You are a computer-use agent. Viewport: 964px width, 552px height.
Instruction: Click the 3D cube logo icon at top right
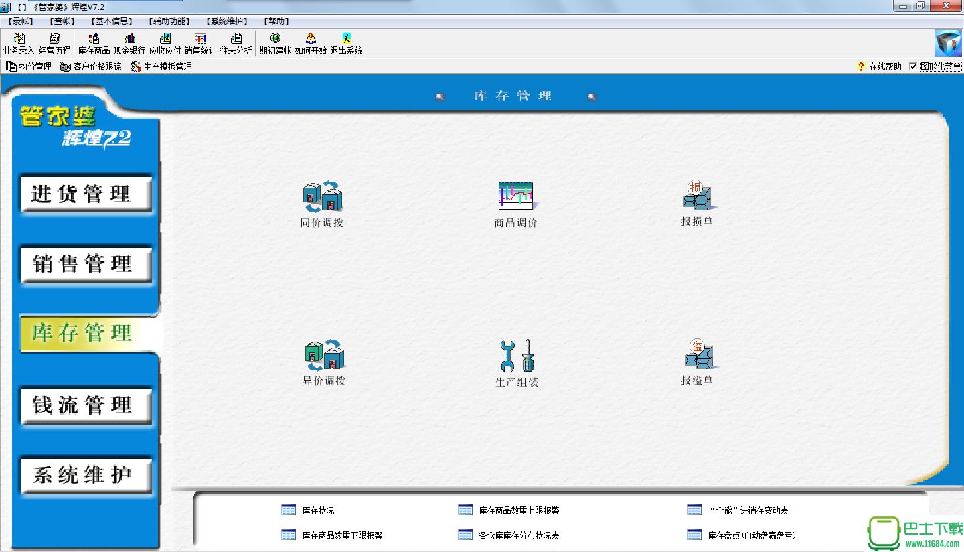coord(948,44)
